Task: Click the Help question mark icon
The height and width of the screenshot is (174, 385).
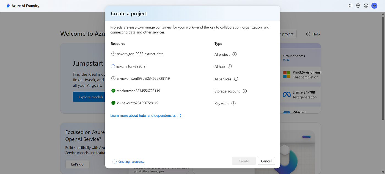Action: pyautogui.click(x=308, y=34)
